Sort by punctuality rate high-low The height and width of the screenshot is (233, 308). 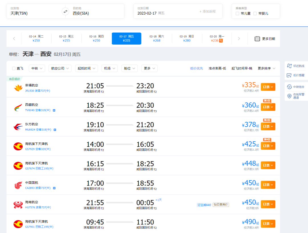(x=217, y=68)
